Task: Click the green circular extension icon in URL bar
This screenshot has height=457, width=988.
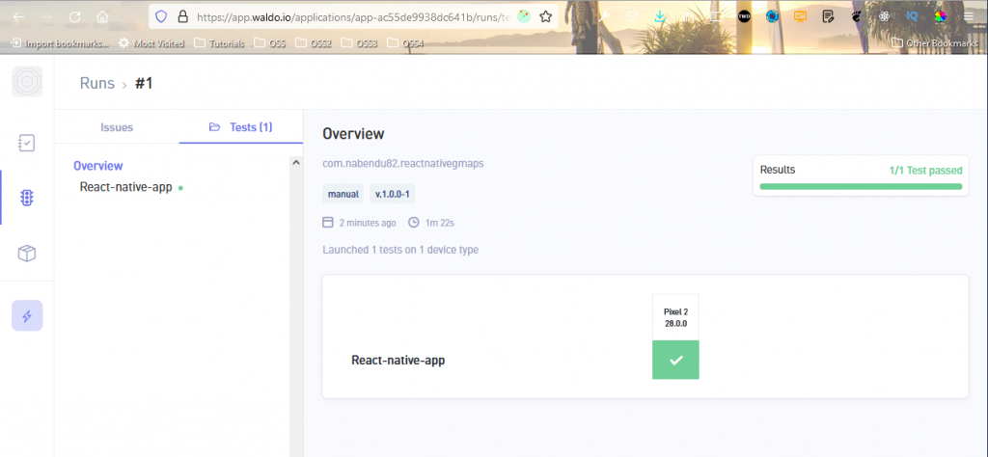Action: coord(524,17)
